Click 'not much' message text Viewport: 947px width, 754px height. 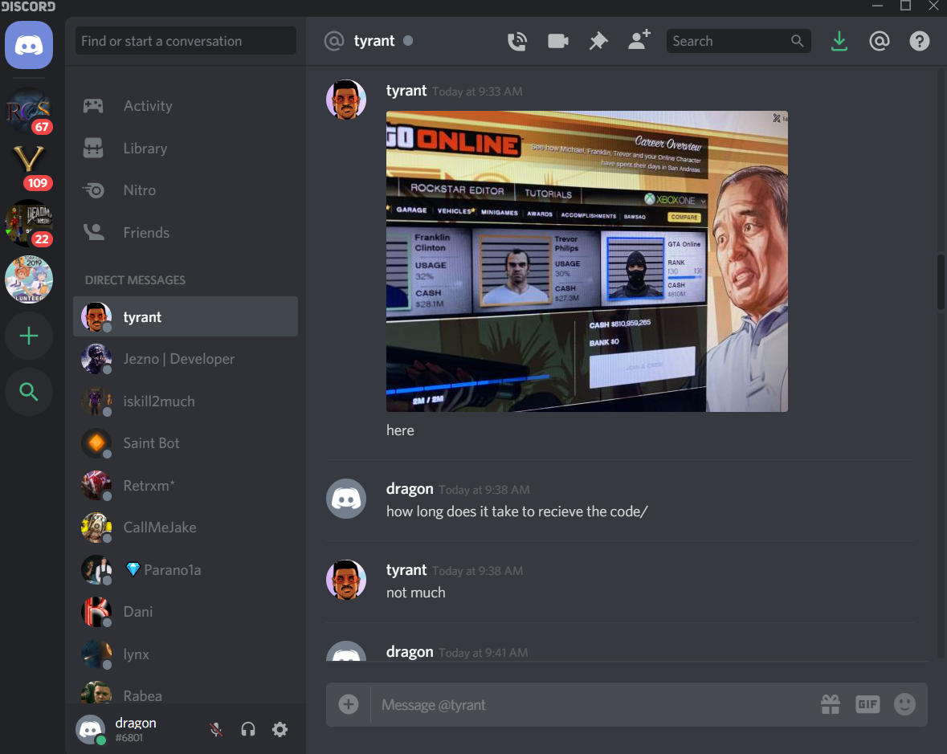click(415, 593)
